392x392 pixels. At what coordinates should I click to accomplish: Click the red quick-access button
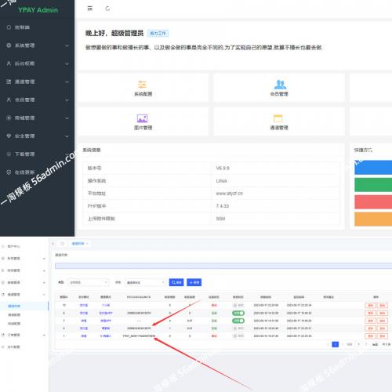pyautogui.click(x=373, y=202)
